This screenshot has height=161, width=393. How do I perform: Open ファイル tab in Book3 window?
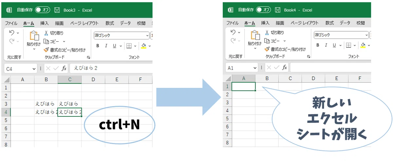pos(11,23)
